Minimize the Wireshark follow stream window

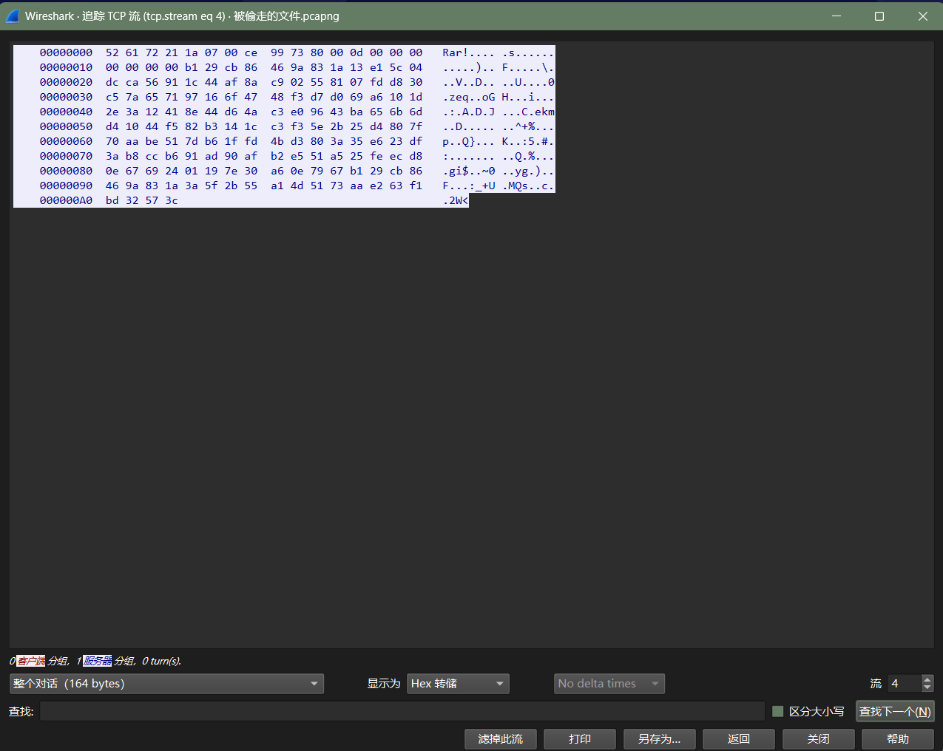coord(836,16)
